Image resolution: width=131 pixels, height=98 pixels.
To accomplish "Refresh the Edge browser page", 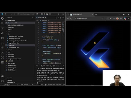I will click(72, 19).
